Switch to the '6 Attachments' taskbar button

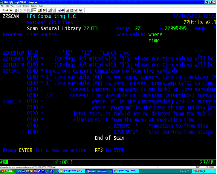[99, 171]
